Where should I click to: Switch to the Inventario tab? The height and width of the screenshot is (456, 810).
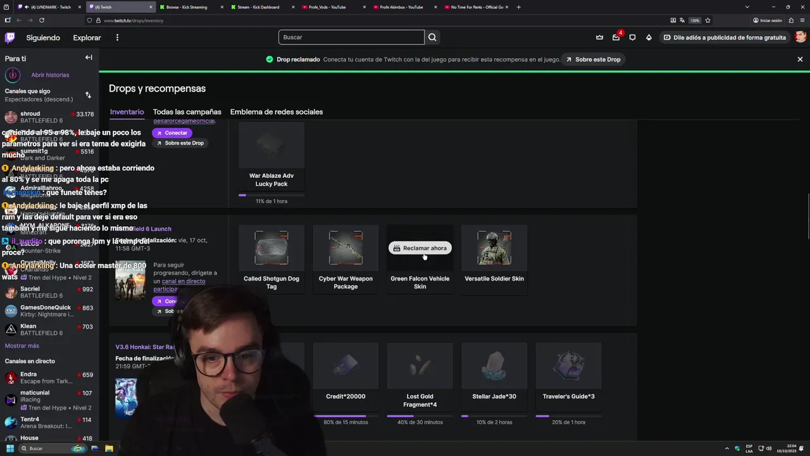(127, 111)
